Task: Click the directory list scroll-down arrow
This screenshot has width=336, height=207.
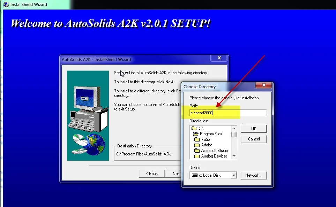Action: [x=234, y=156]
